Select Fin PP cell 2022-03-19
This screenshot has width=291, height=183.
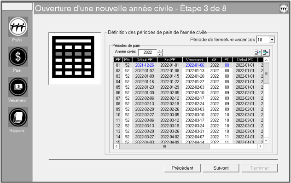170,126
